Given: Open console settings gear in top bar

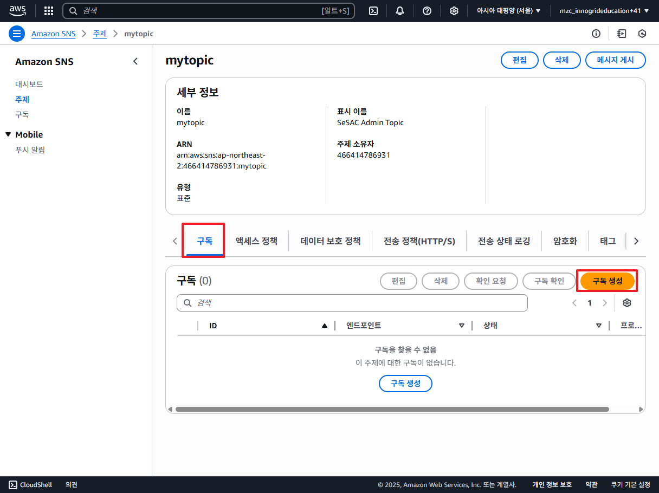Looking at the screenshot, I should 454,11.
